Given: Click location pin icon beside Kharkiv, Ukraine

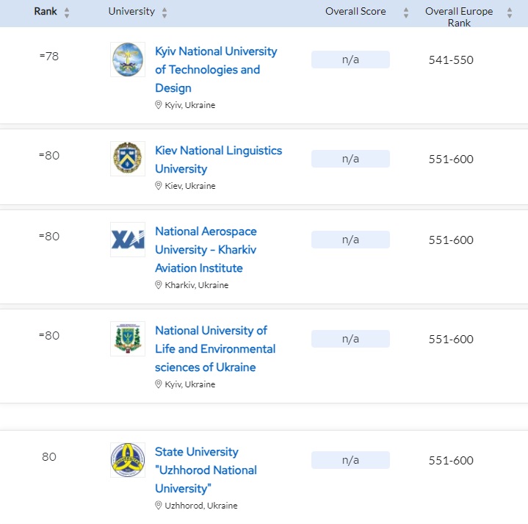Looking at the screenshot, I should [x=159, y=285].
